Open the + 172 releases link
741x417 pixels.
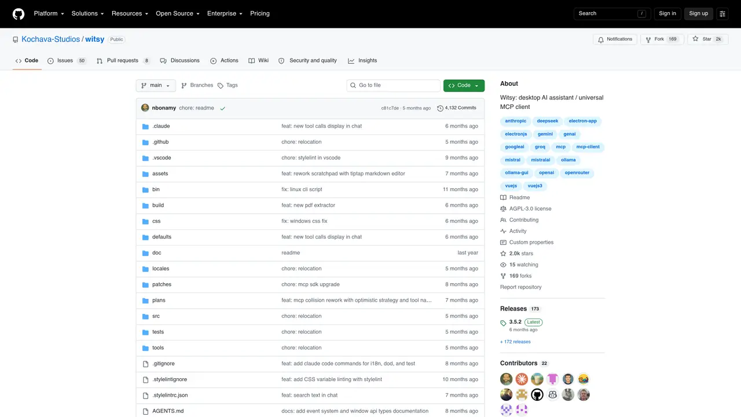(515, 342)
